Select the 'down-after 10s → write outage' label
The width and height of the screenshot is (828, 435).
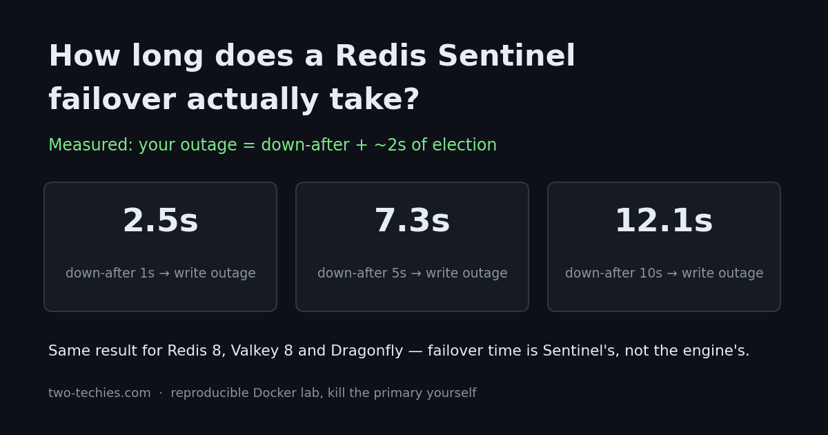pyautogui.click(x=664, y=273)
